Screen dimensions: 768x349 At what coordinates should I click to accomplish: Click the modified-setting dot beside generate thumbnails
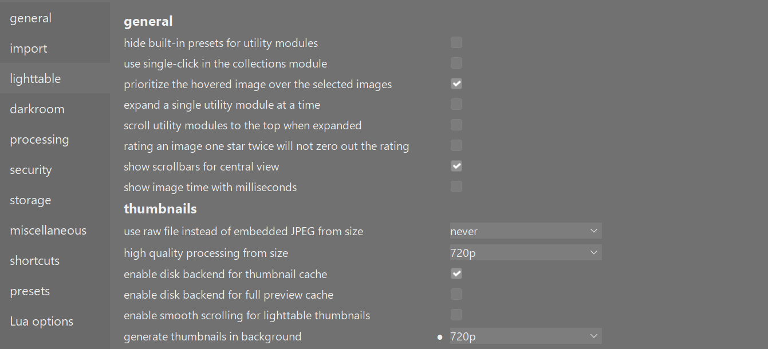point(440,337)
